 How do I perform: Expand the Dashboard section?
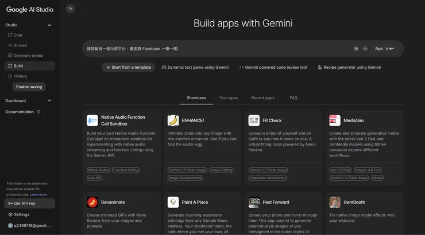49,101
